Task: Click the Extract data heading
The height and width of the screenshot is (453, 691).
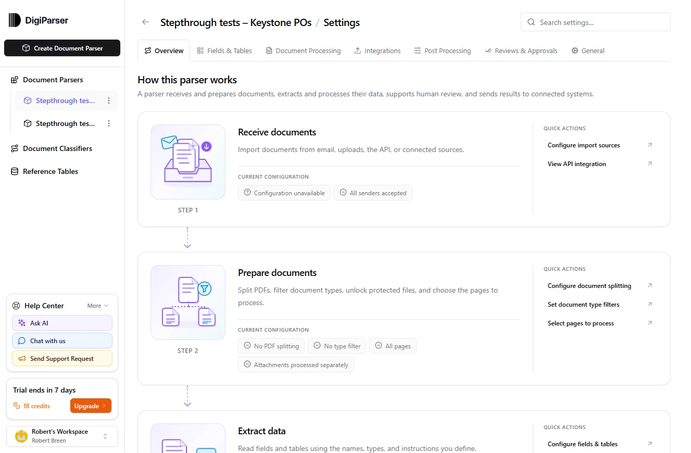Action: coord(262,431)
